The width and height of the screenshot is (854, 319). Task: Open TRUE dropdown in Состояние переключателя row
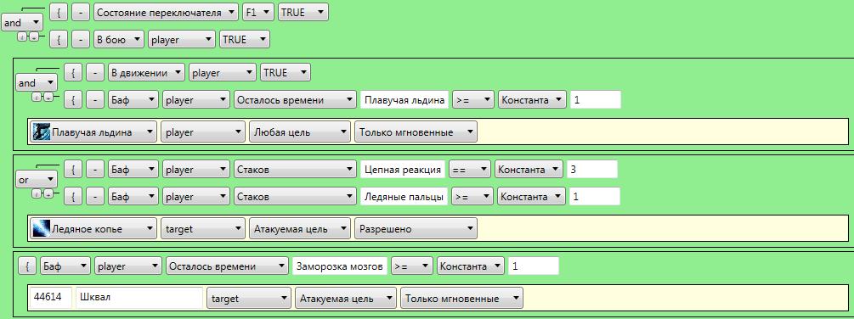(x=303, y=13)
